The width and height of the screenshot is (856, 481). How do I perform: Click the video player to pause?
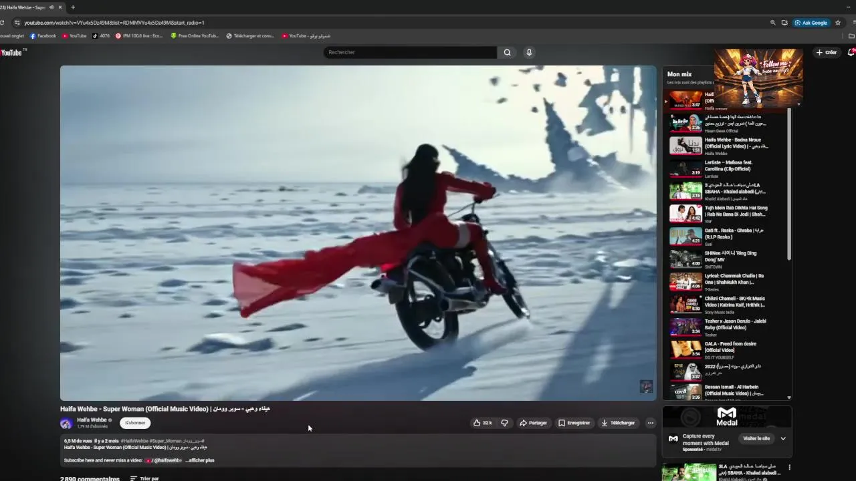click(x=358, y=232)
